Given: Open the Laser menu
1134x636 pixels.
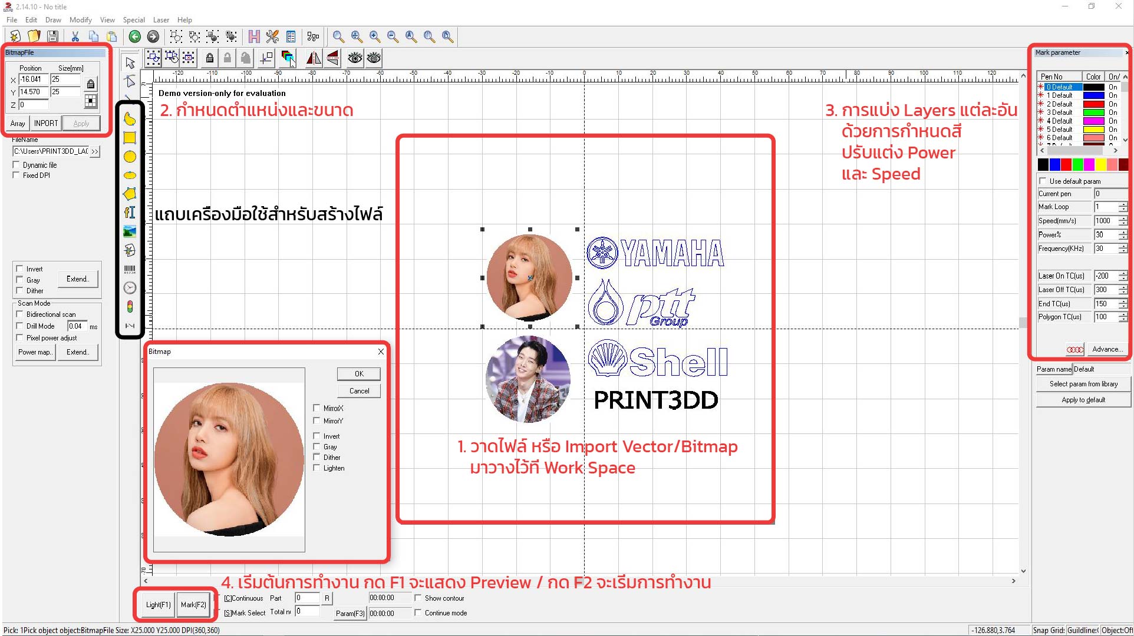Looking at the screenshot, I should click(x=161, y=19).
